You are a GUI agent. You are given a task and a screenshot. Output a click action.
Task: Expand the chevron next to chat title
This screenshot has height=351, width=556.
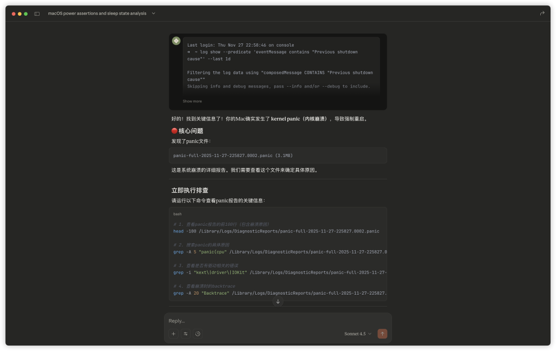[x=154, y=14]
